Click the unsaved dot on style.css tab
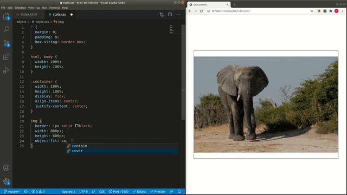 (x=72, y=15)
